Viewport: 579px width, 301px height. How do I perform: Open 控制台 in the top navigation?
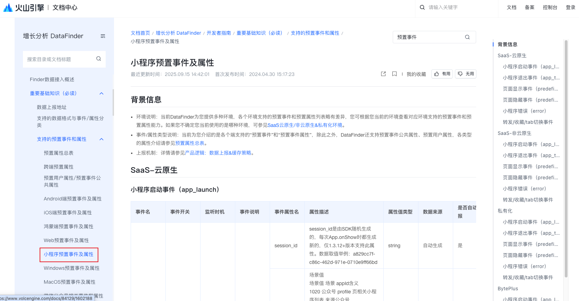[550, 7]
